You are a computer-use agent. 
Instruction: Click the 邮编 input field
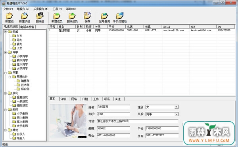[x=113, y=128]
